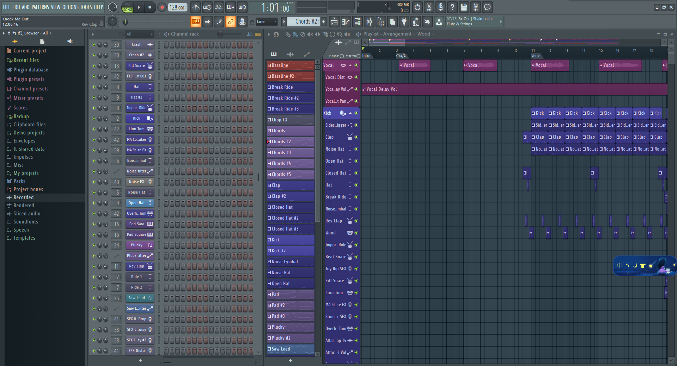The image size is (677, 366).
Task: Select the paint brush tool in playlist toolbar
Action: [295, 34]
